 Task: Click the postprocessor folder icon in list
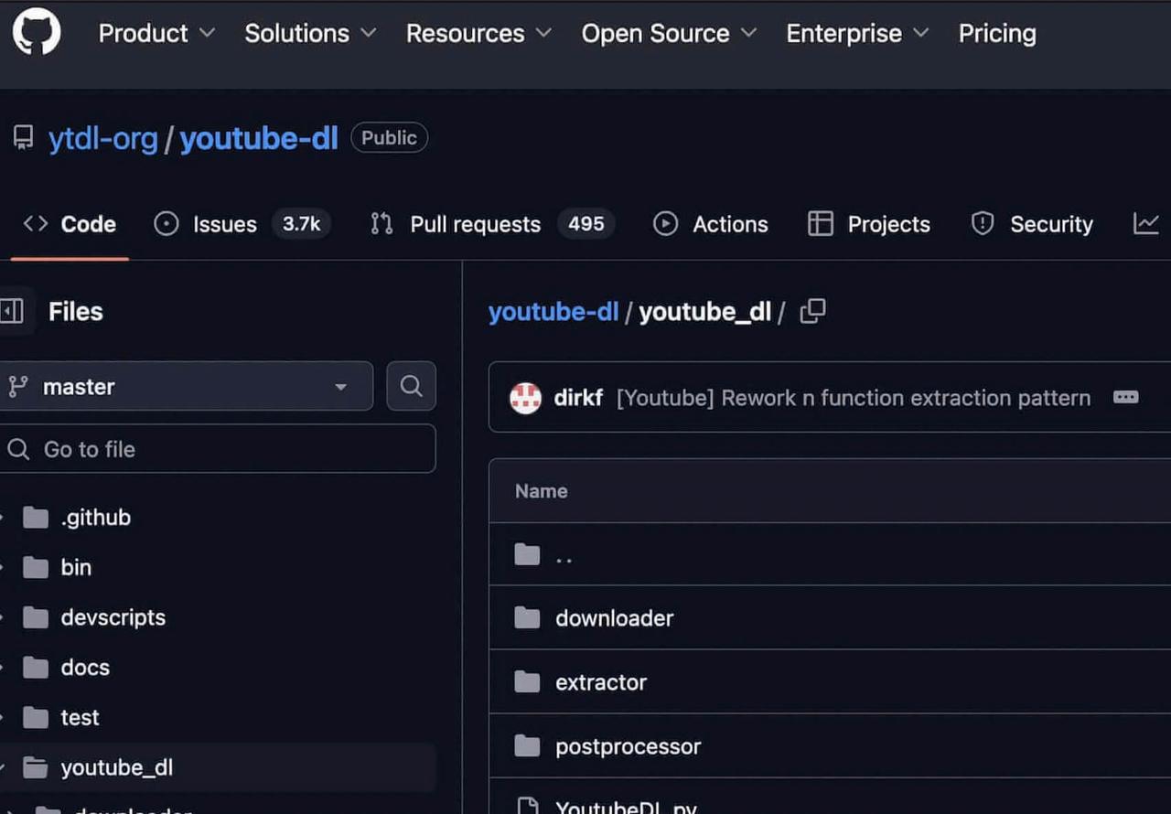[x=527, y=746]
